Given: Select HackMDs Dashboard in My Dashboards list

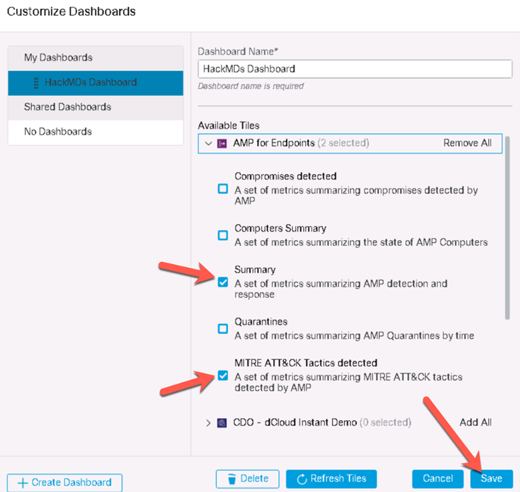Looking at the screenshot, I should pyautogui.click(x=96, y=83).
